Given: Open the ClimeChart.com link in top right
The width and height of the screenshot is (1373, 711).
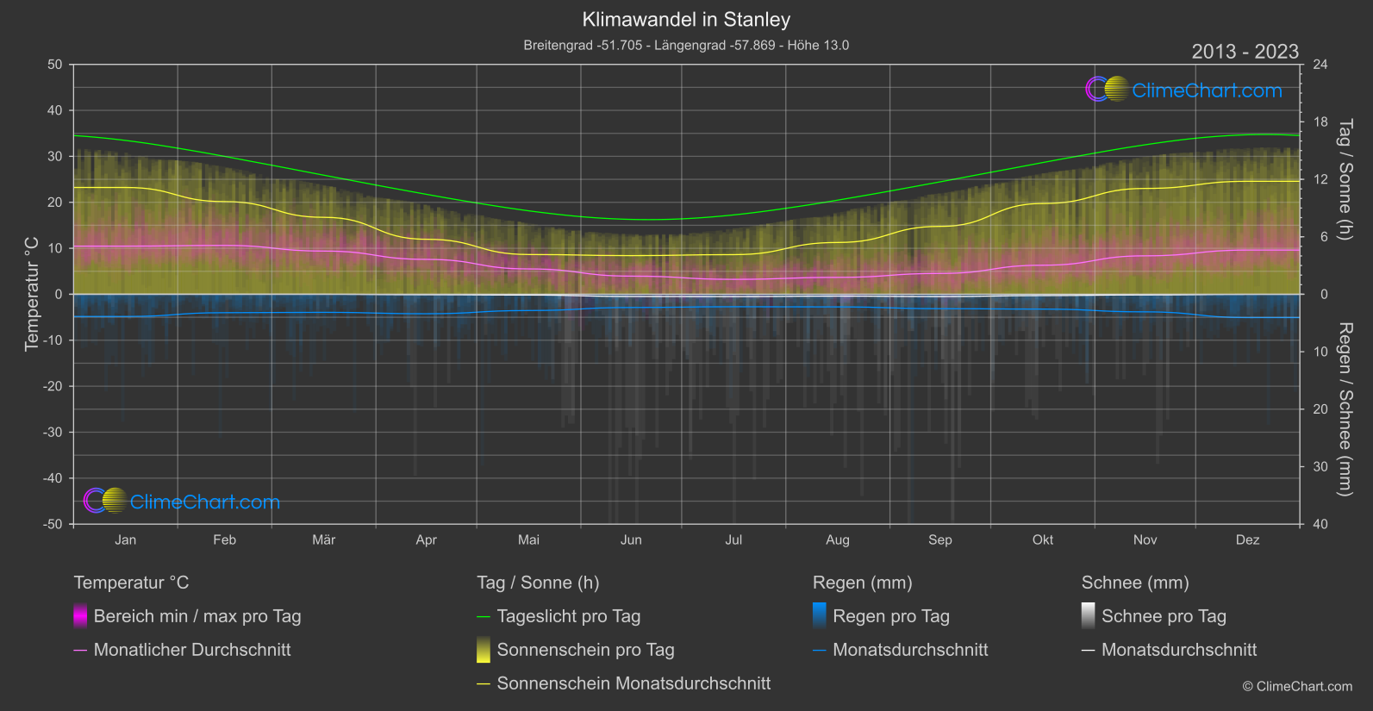Looking at the screenshot, I should pyautogui.click(x=1207, y=90).
